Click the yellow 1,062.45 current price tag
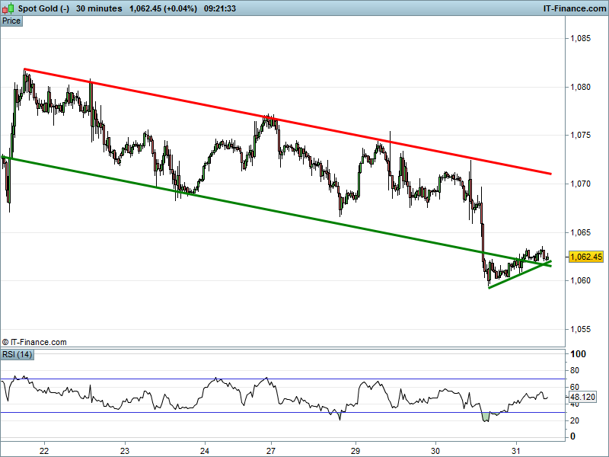The image size is (609, 457). 585,257
